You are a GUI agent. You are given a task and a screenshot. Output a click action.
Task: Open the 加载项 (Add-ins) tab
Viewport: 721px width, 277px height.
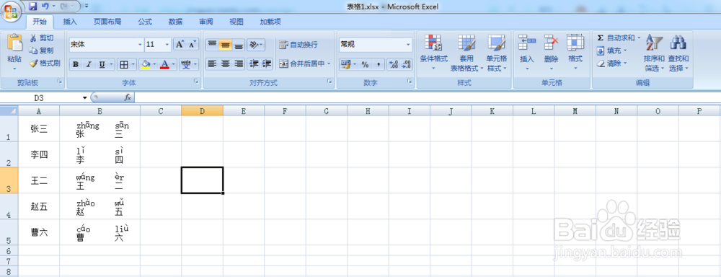(270, 22)
